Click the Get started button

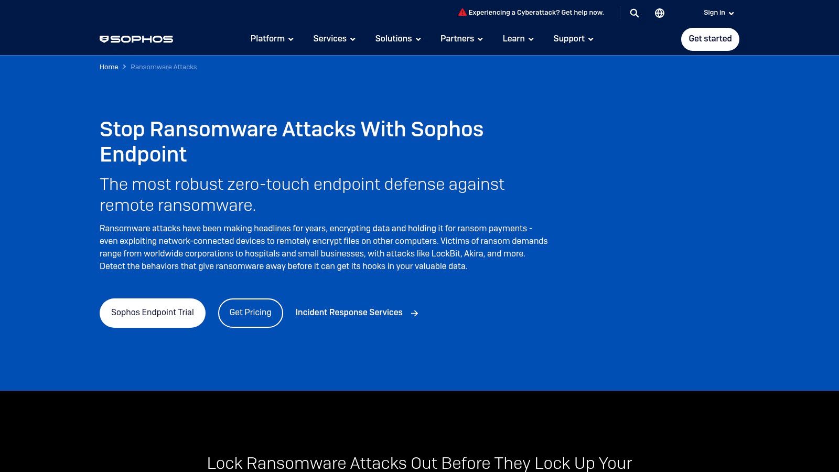(710, 39)
